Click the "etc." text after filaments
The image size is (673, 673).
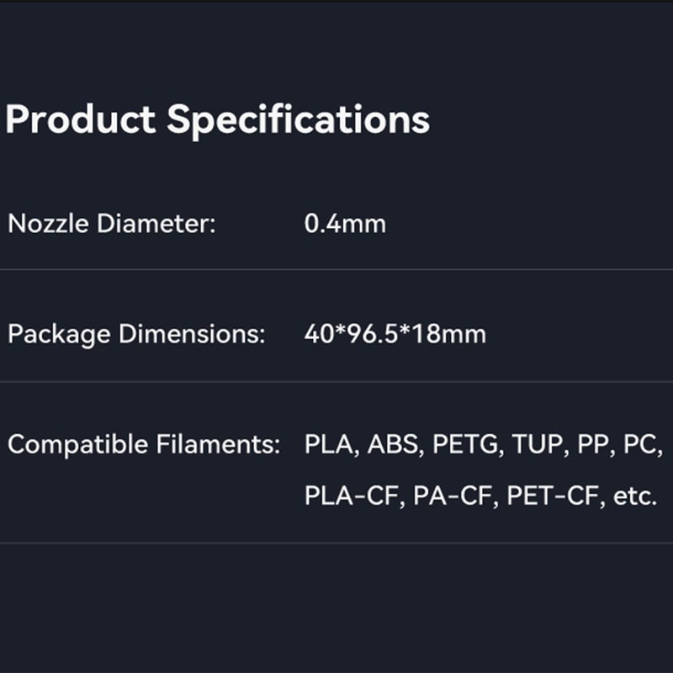(x=634, y=496)
